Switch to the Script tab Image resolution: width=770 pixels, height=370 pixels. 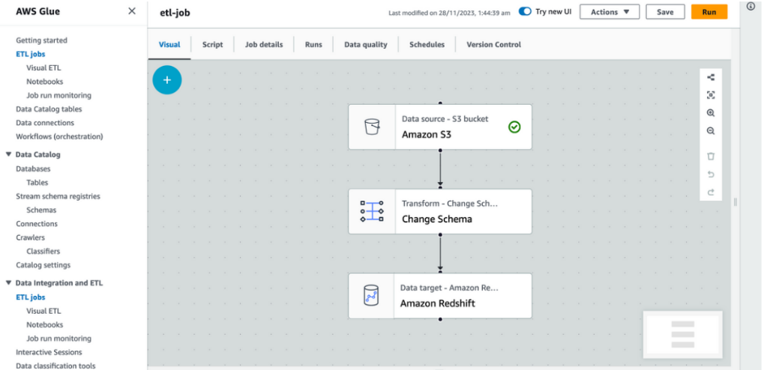pos(212,45)
